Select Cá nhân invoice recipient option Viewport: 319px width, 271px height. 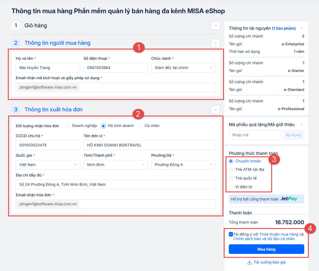(140, 126)
